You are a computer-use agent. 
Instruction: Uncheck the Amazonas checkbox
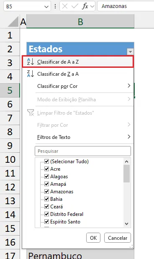(x=47, y=192)
